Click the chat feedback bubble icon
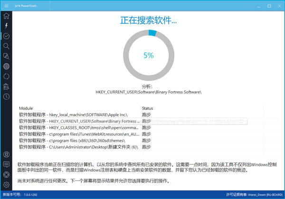 coord(6,164)
